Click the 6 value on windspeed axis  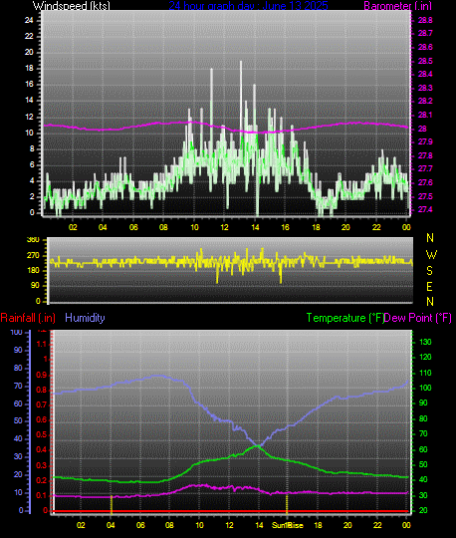(x=32, y=164)
